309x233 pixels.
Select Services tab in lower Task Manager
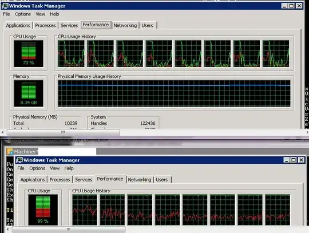(x=84, y=180)
